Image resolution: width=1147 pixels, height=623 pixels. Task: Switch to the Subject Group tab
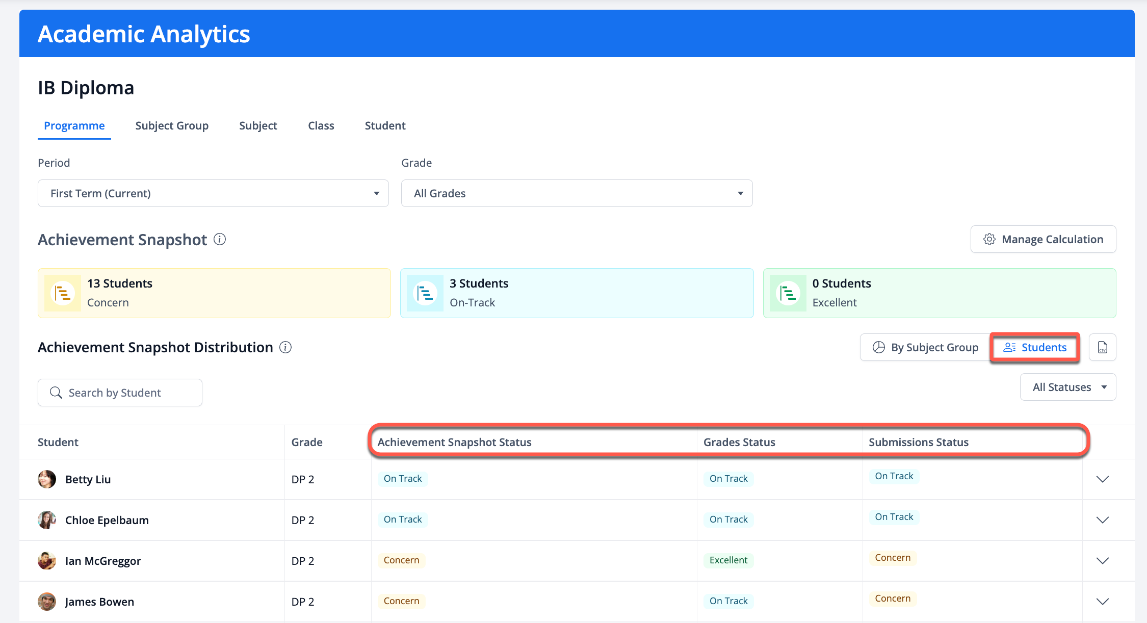tap(172, 125)
